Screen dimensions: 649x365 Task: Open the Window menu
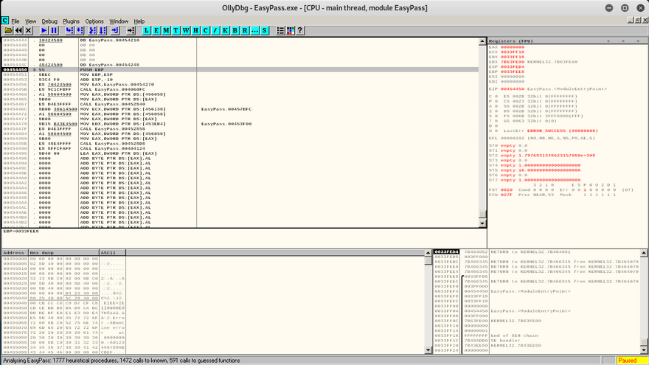click(x=119, y=21)
